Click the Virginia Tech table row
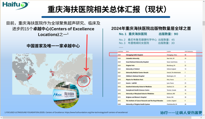Image resolution: width=205 pixels, height=119 pixels. pos(157,66)
